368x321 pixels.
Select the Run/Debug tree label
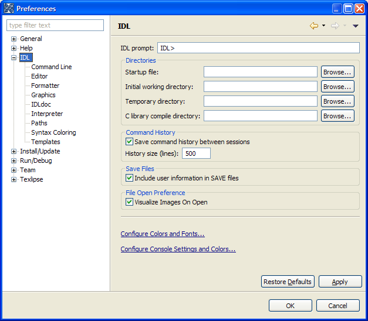click(36, 160)
